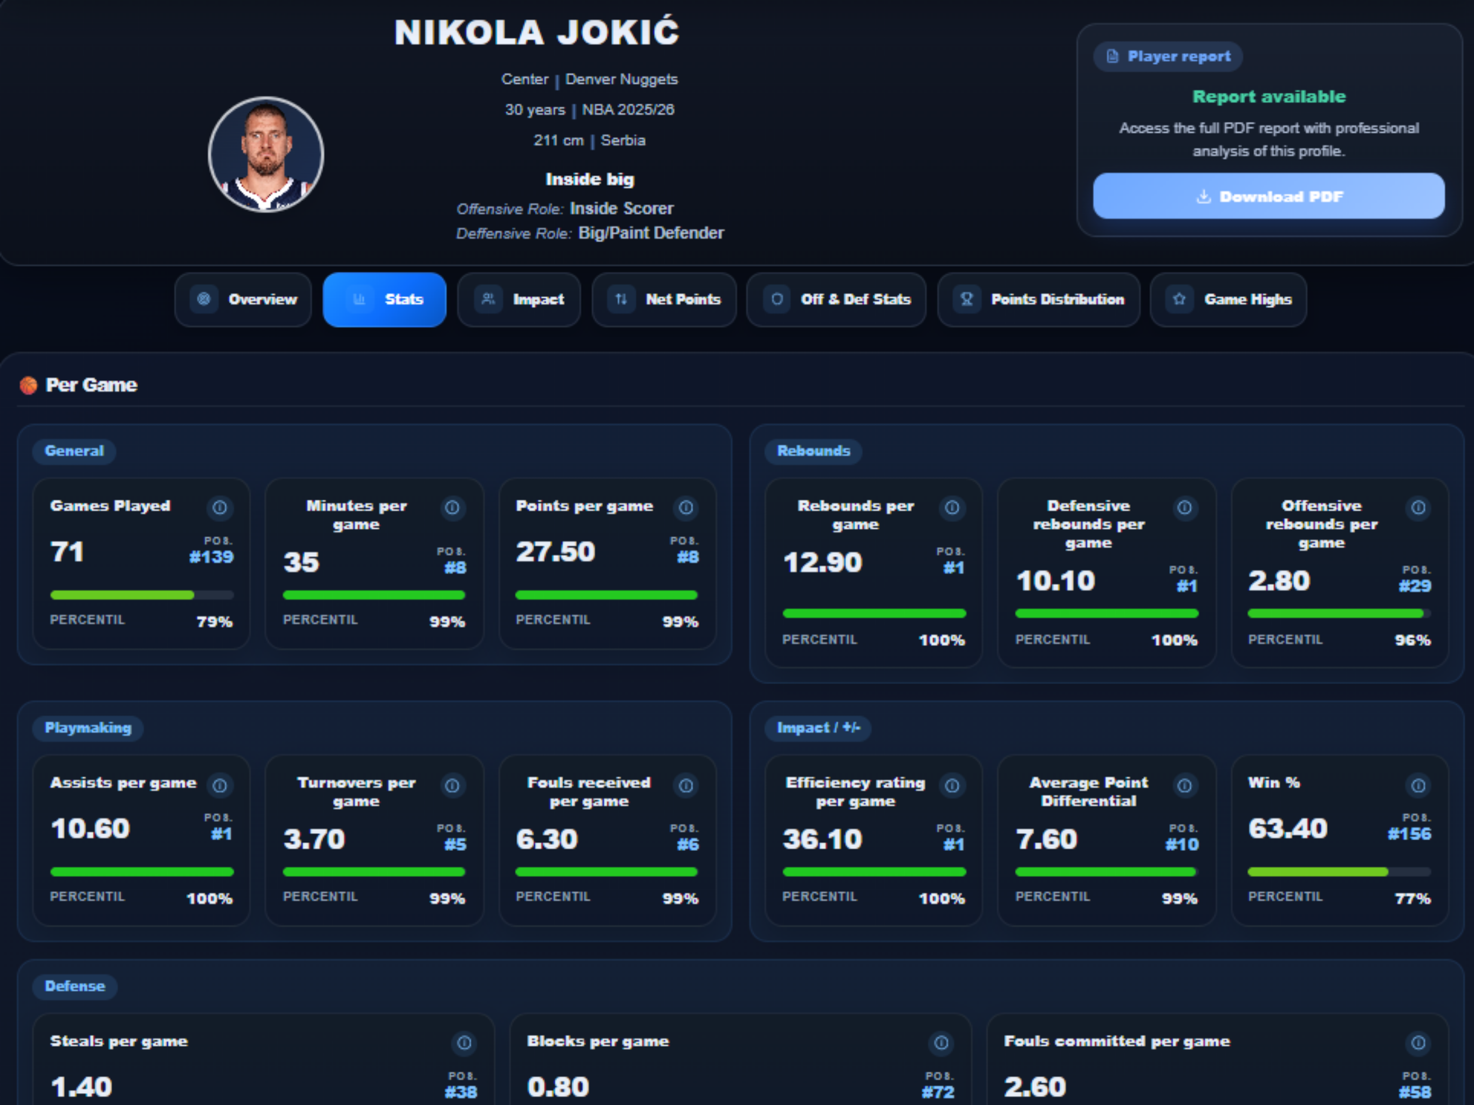Screen dimensions: 1474x1105
Task: Open the Impact tab
Action: coord(519,299)
